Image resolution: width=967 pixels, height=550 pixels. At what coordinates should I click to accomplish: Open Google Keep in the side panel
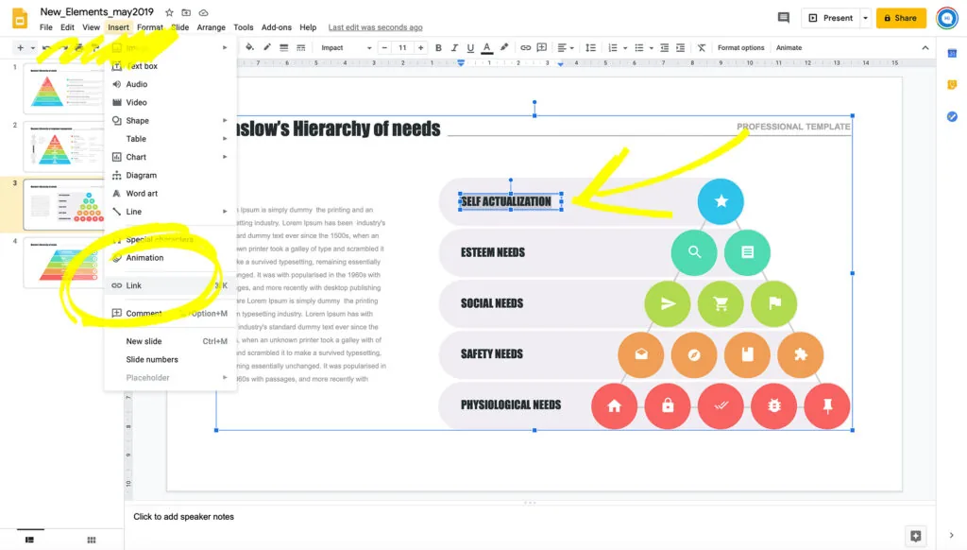pos(952,84)
